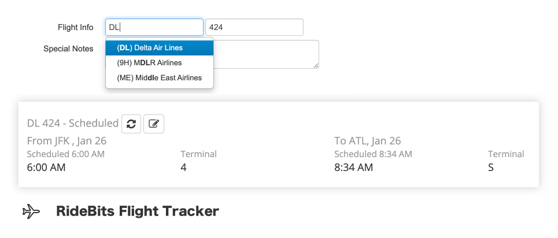Click the DL 424 - Scheduled heading
558x238 pixels.
[x=73, y=123]
